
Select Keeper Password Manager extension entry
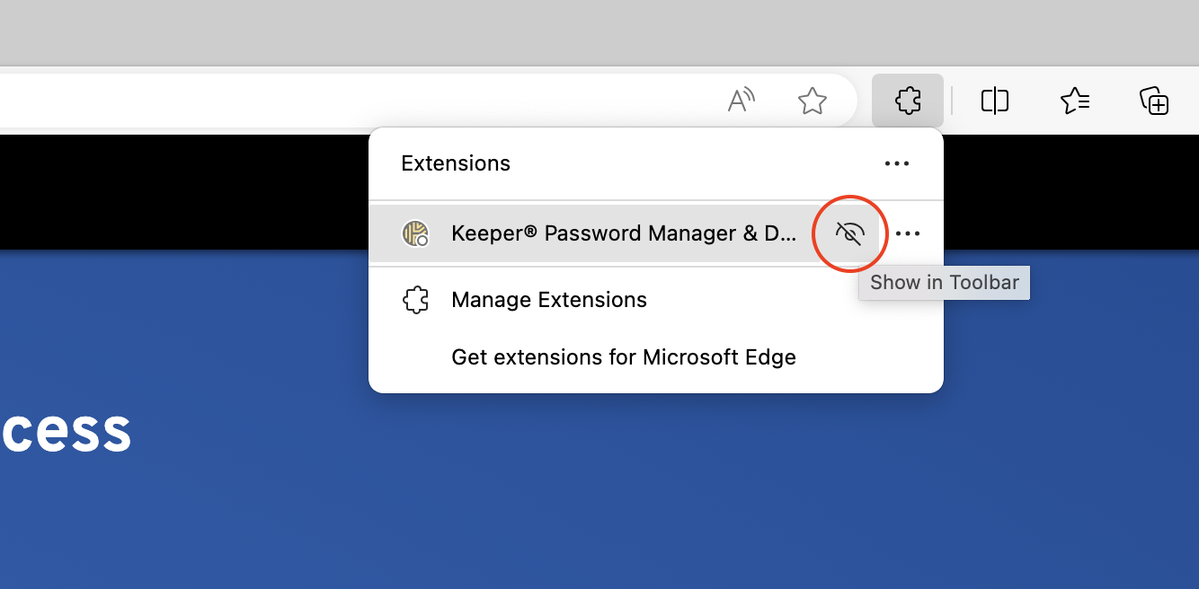[x=624, y=233]
